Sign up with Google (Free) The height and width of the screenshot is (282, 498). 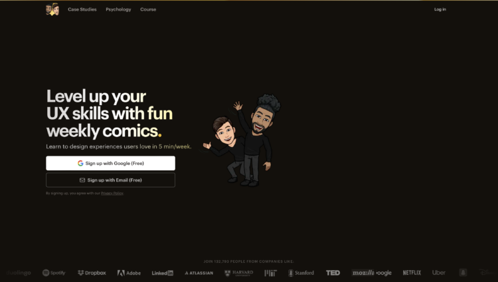[110, 163]
